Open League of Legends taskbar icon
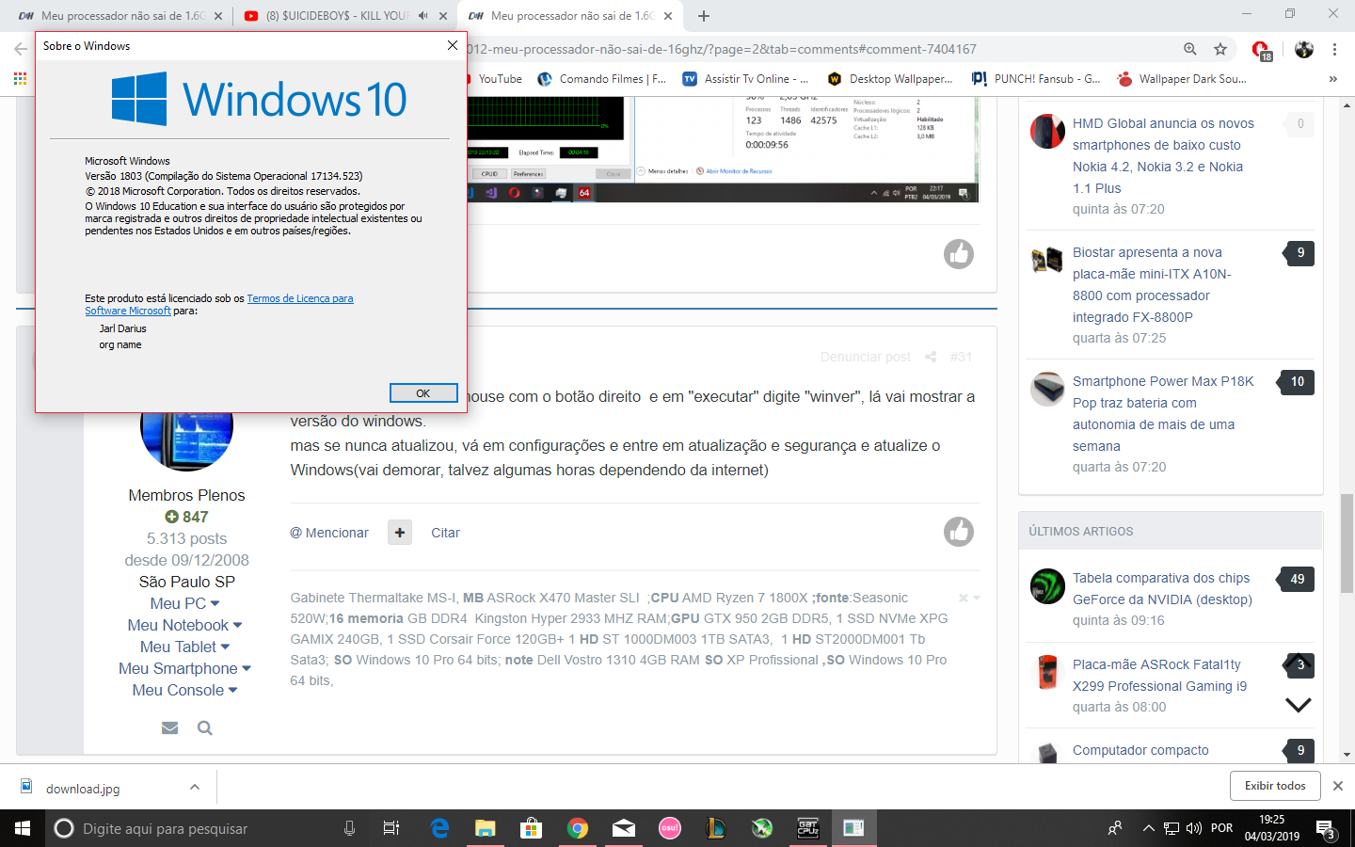Viewport: 1355px width, 847px height. coord(715,828)
